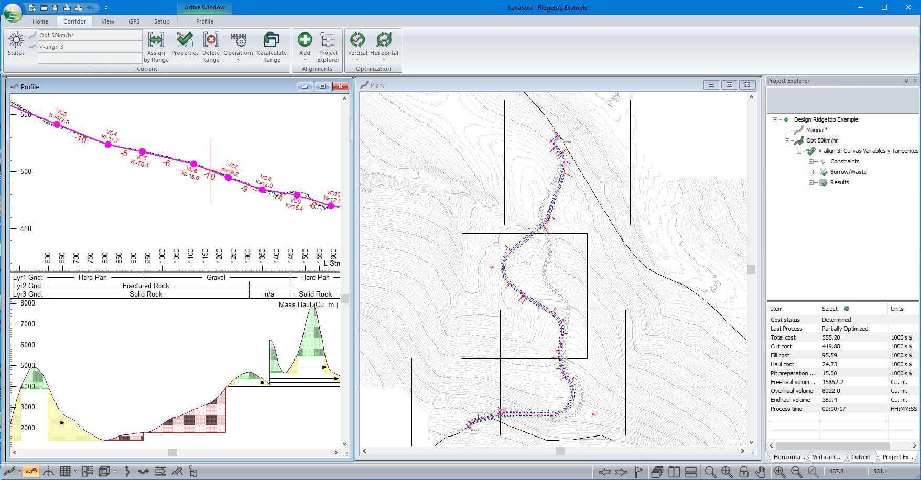Click the Profile horizontal scrollbar thumb
Screen dimensions: 921x480
(x=172, y=452)
